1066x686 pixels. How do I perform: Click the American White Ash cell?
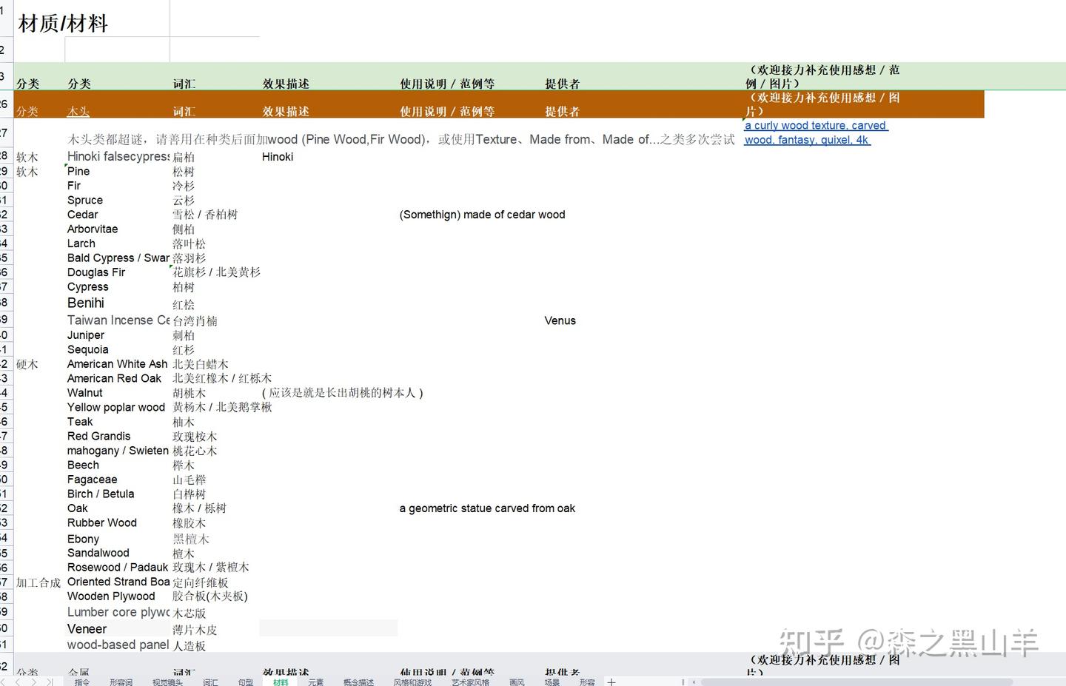click(118, 364)
